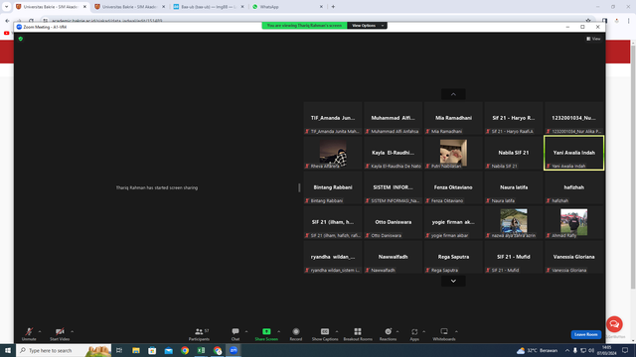
Task: Close the WhatsApp browser tab
Action: [x=321, y=7]
